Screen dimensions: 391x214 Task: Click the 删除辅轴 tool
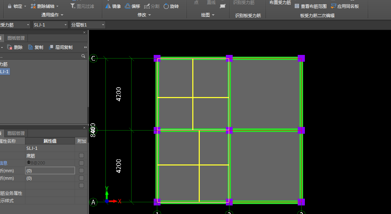tap(43, 6)
